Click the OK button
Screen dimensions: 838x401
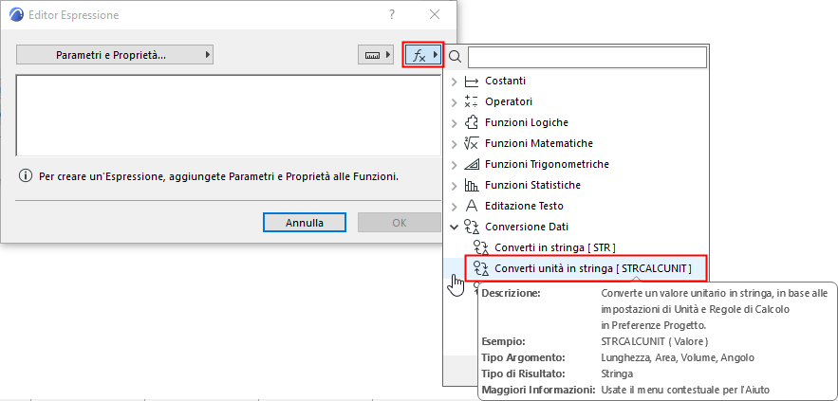[399, 223]
